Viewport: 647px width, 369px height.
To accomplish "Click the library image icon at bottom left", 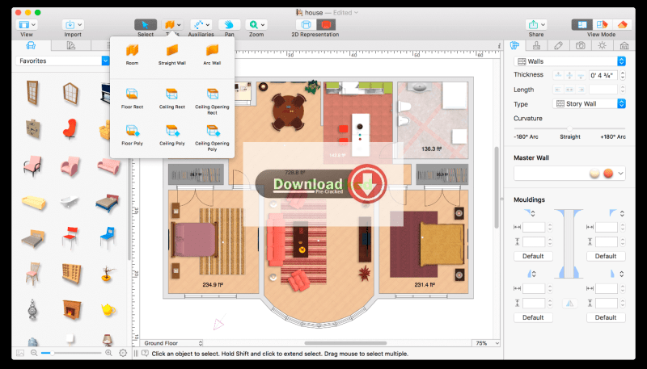I will 19,353.
